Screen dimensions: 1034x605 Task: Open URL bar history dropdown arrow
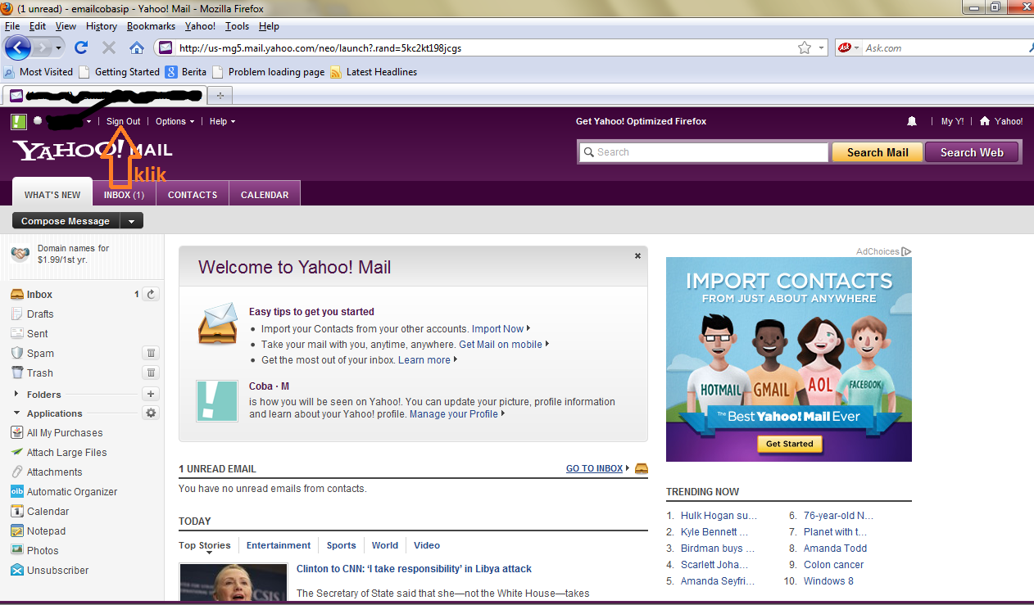(x=822, y=47)
